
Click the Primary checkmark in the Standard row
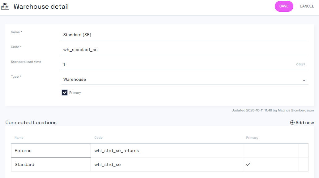pos(248,164)
